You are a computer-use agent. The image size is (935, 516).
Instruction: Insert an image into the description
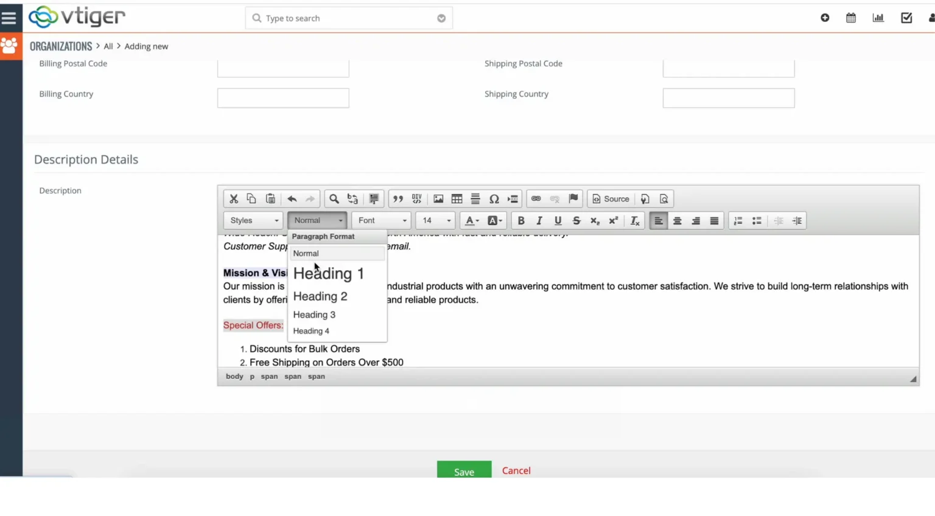[x=438, y=198]
